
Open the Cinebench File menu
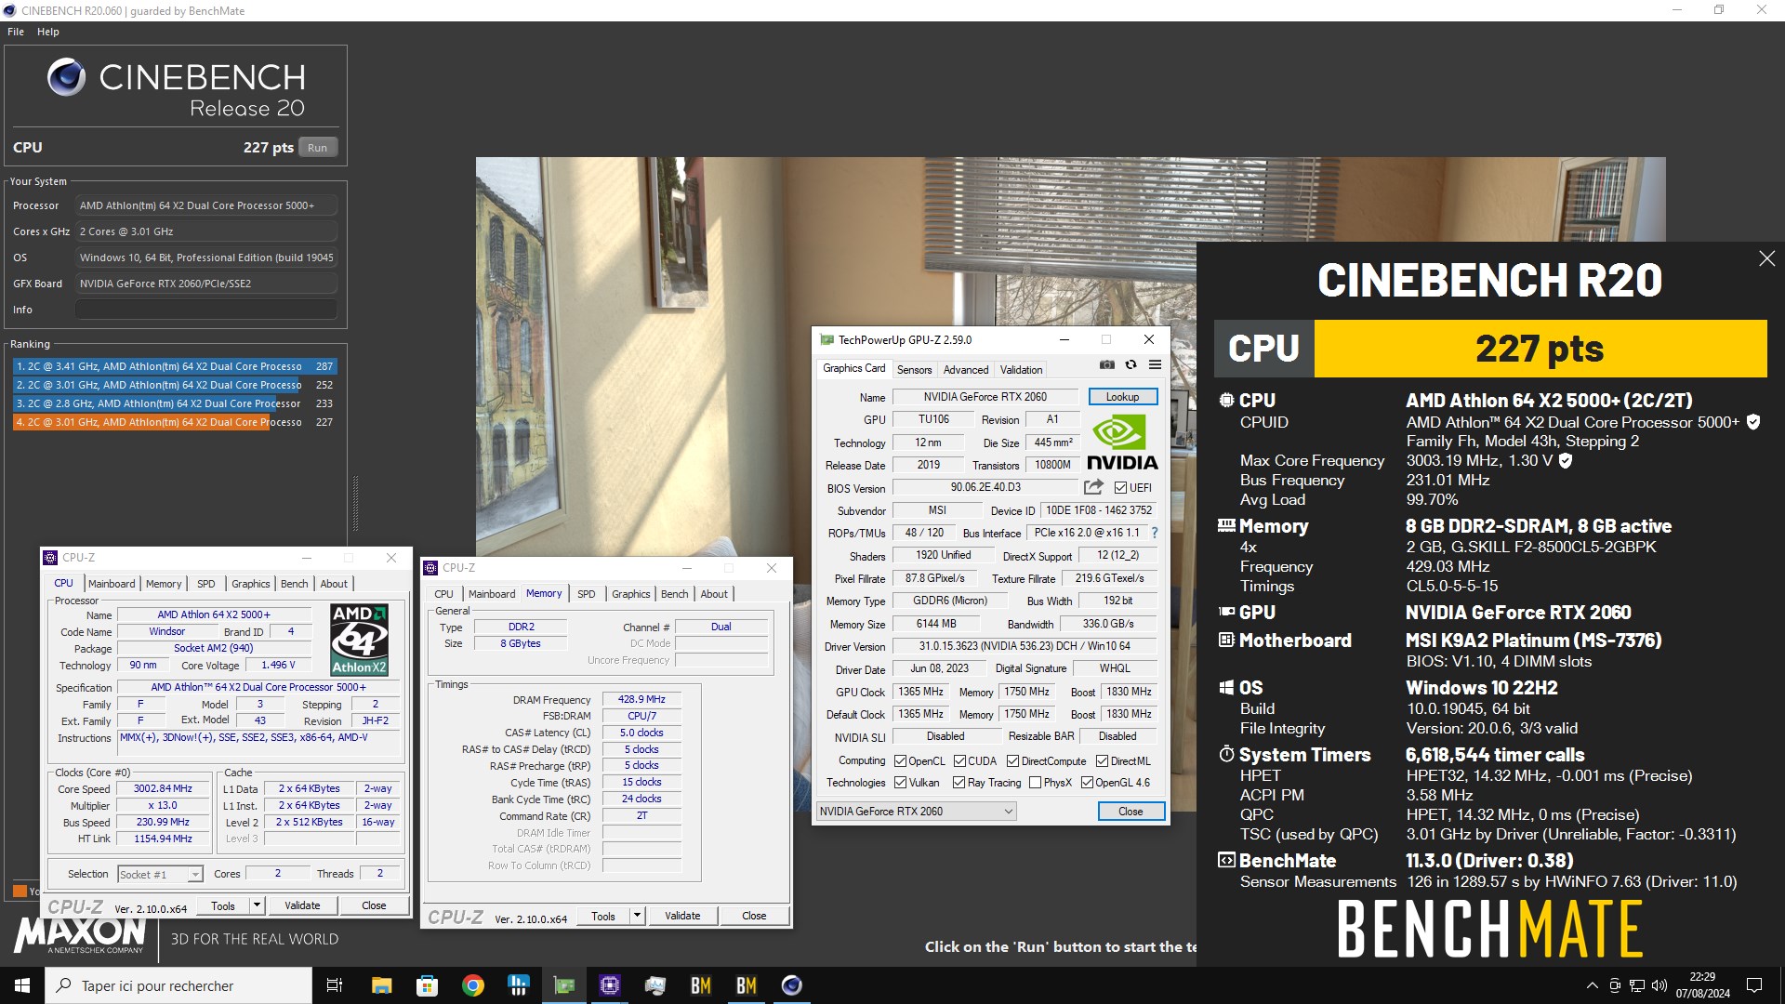click(16, 32)
